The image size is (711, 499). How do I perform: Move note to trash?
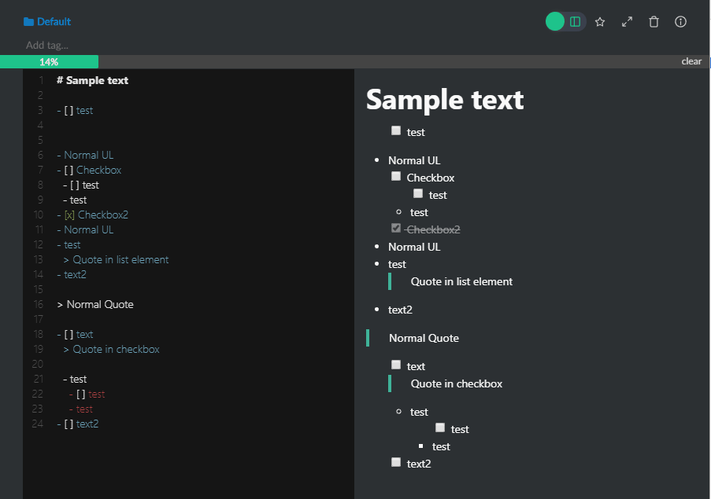pos(654,22)
